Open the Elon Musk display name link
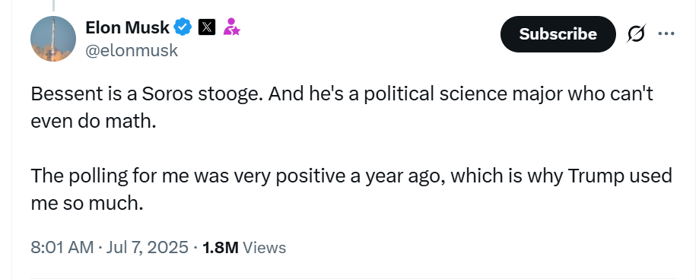The width and height of the screenshot is (699, 279). pos(128,27)
